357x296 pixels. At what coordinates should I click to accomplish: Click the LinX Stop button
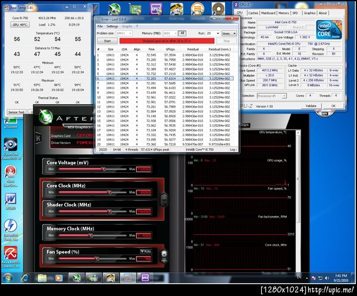226,41
